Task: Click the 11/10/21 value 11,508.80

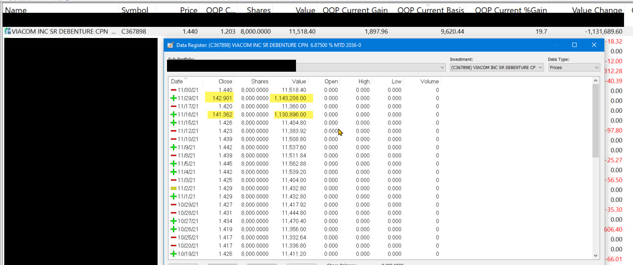Action: [x=294, y=139]
